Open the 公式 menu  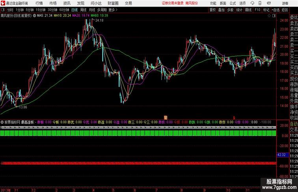tap(233, 3)
